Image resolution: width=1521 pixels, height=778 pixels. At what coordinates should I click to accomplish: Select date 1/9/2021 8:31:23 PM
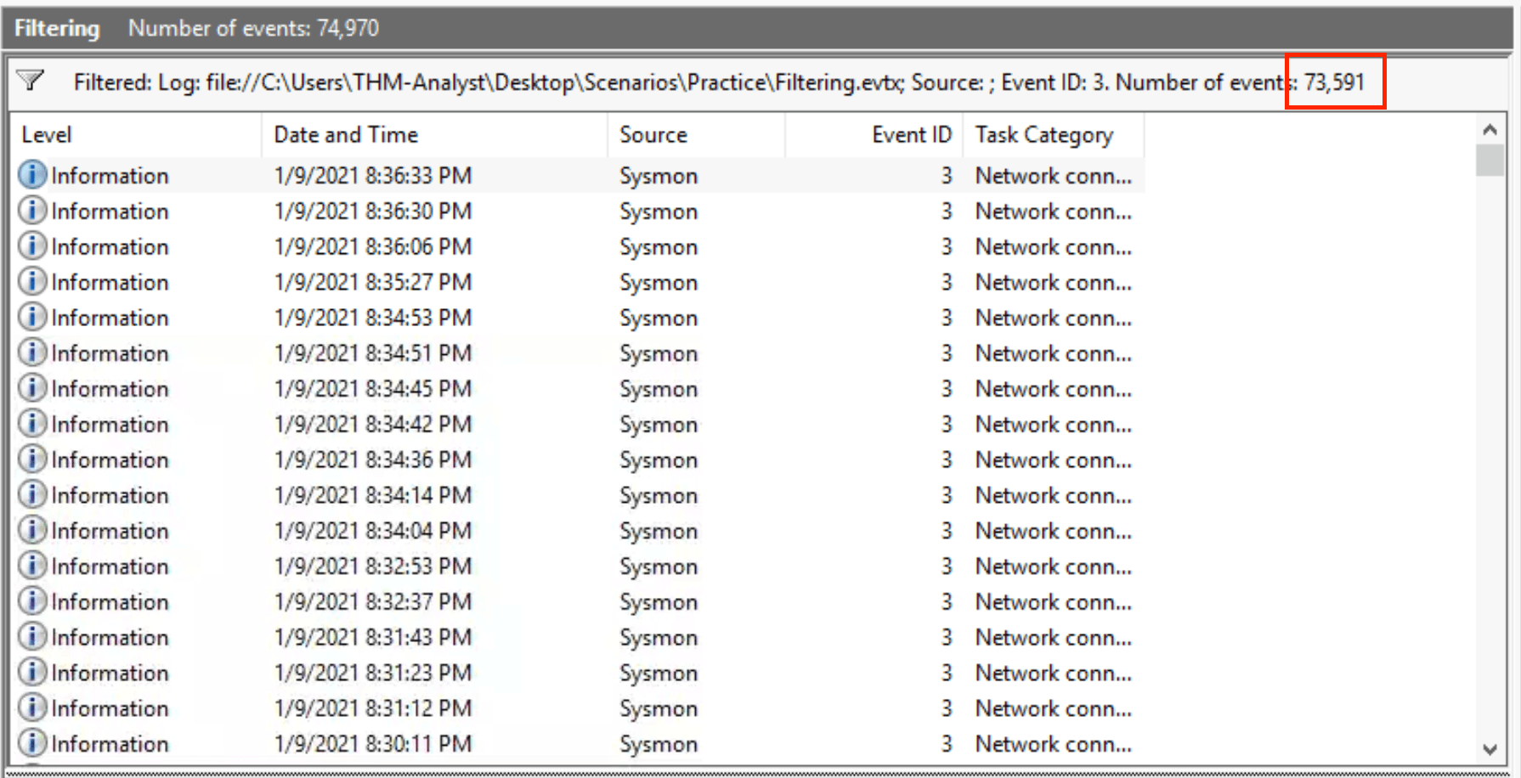[x=372, y=672]
